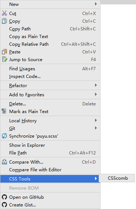The image size is (136, 209).
Task: Click the GitHub icon beside Create Gist
Action: pyautogui.click(x=4, y=205)
